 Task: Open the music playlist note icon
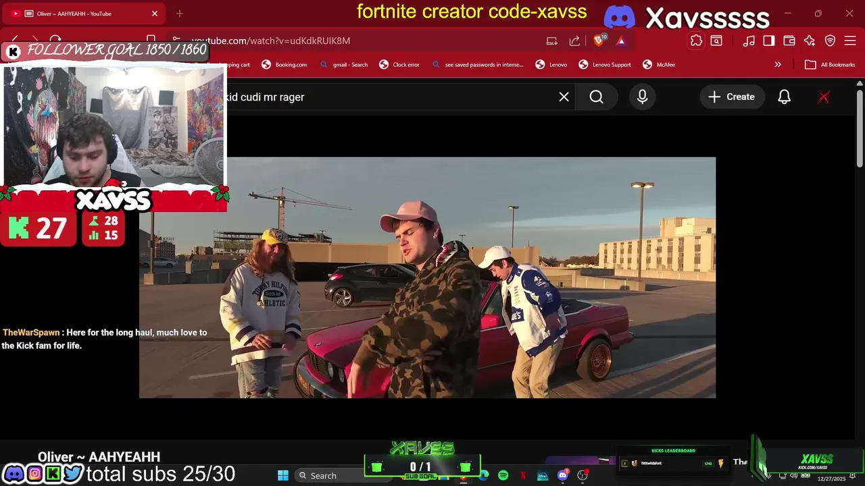pos(749,40)
